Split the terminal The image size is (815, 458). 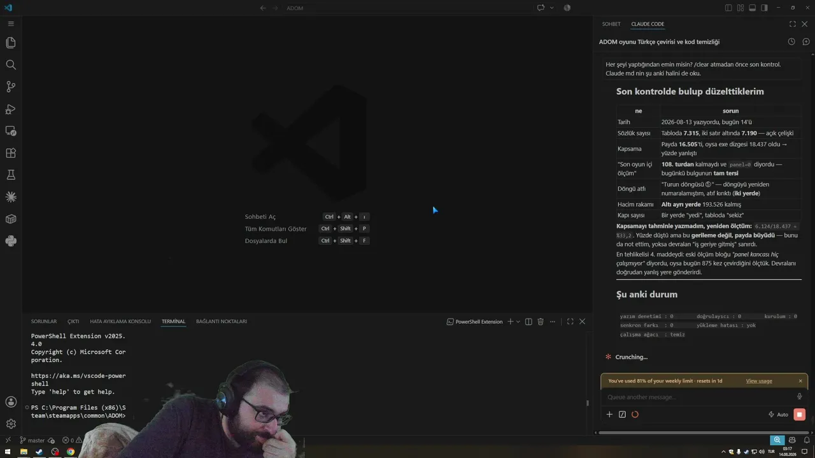click(528, 322)
